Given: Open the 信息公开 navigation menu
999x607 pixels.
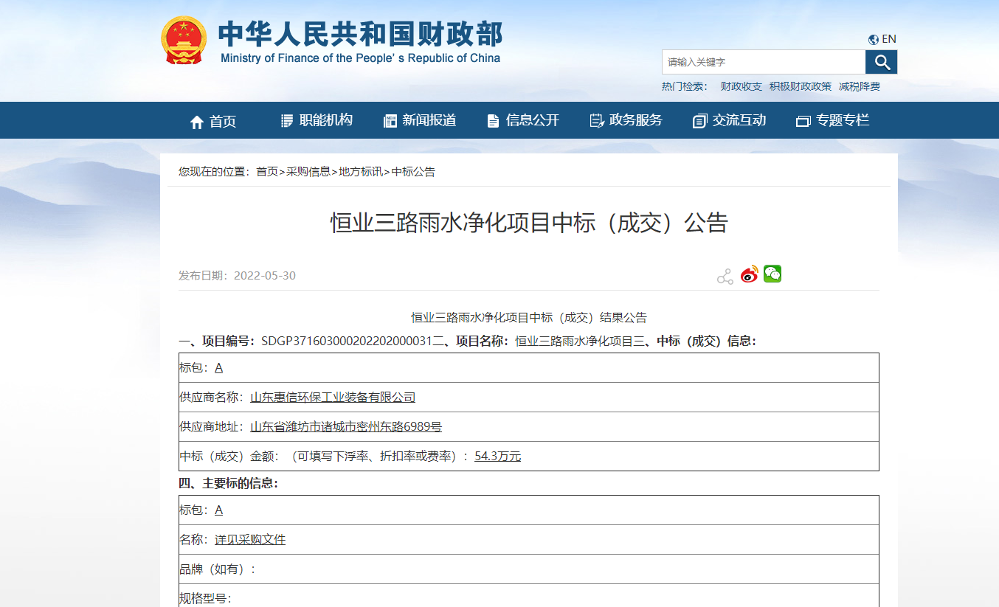Looking at the screenshot, I should [523, 120].
